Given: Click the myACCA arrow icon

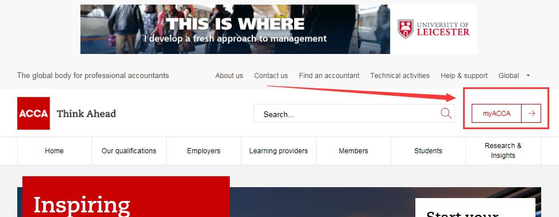Looking at the screenshot, I should coord(531,113).
